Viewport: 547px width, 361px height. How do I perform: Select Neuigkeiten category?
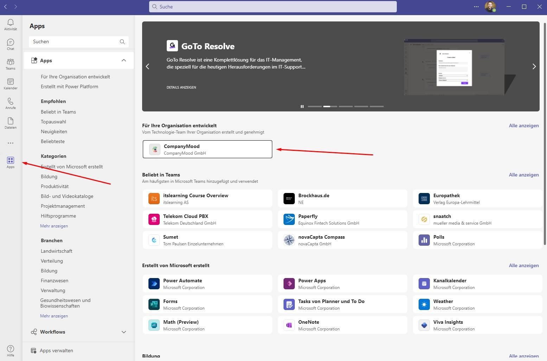54,131
